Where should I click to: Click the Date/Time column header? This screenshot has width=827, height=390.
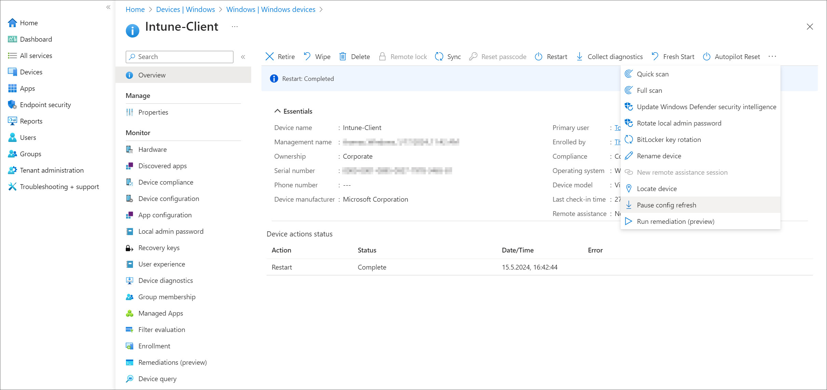click(x=517, y=250)
